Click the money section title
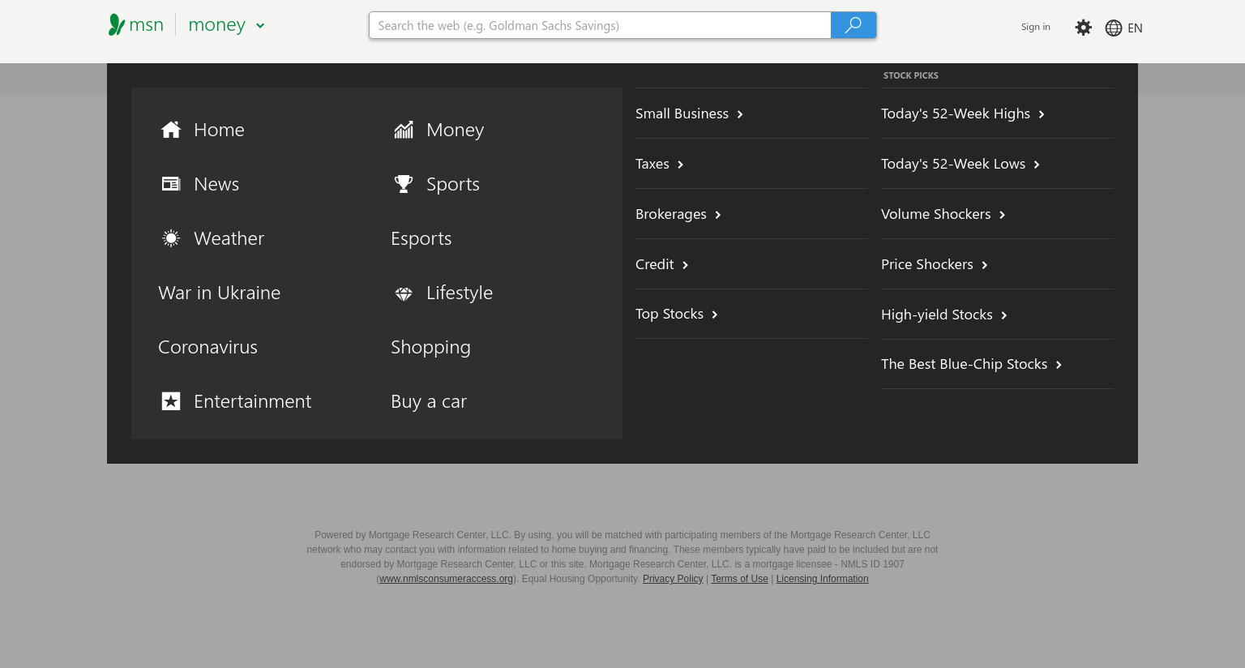Screen dimensions: 1245x668 coord(216,25)
